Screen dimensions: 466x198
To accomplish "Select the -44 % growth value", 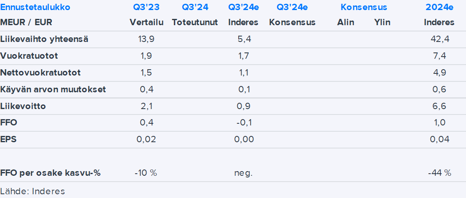I will click(x=439, y=173).
